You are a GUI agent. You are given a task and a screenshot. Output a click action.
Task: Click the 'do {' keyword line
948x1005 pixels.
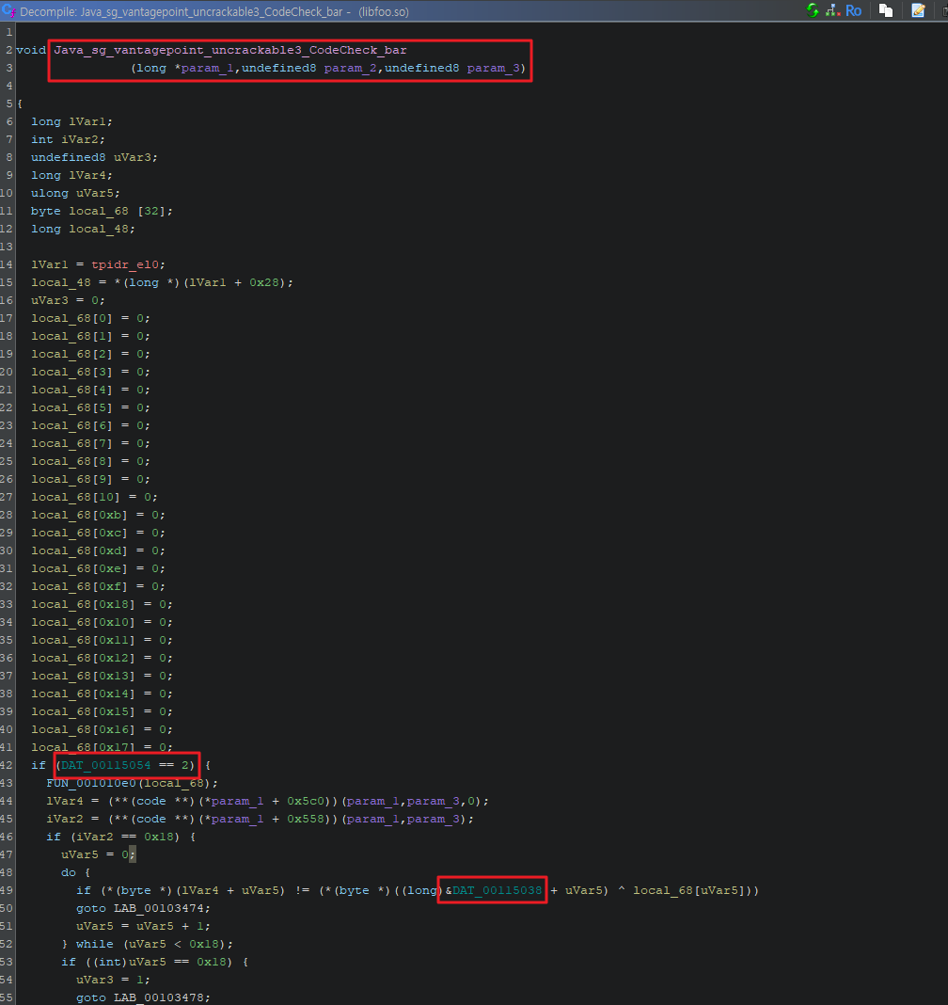coord(75,873)
